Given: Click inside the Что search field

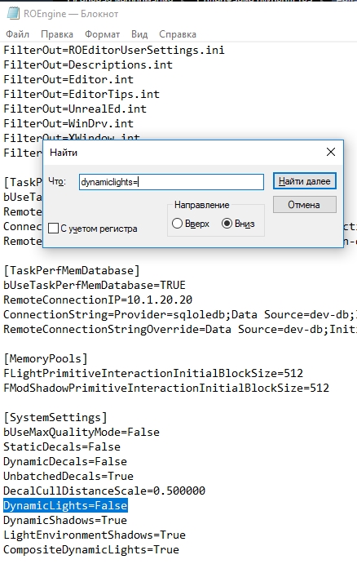Looking at the screenshot, I should click(x=171, y=182).
